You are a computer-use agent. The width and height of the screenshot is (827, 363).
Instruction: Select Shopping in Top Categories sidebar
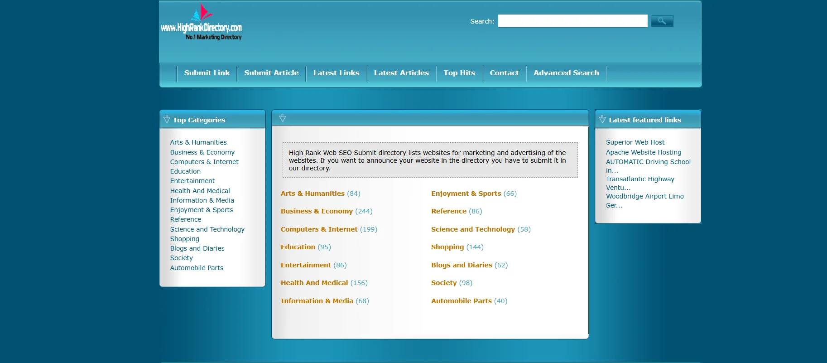pyautogui.click(x=185, y=239)
